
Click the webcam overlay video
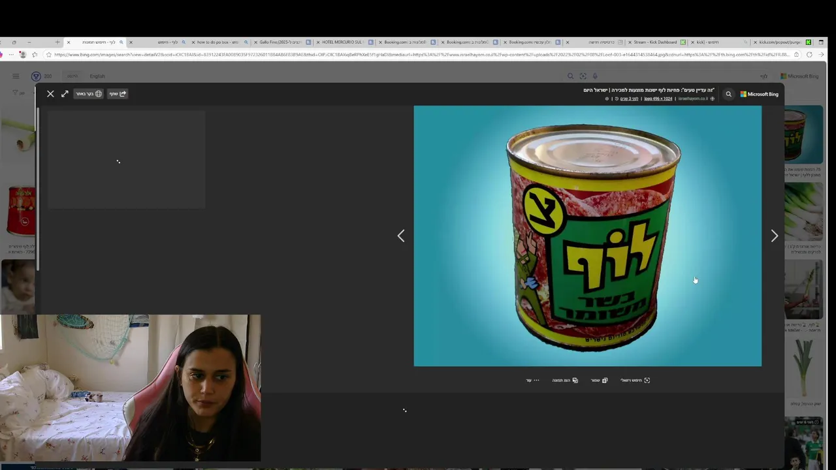131,388
